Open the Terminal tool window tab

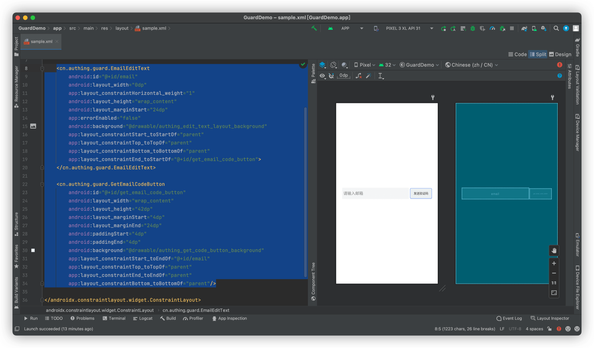pyautogui.click(x=114, y=318)
